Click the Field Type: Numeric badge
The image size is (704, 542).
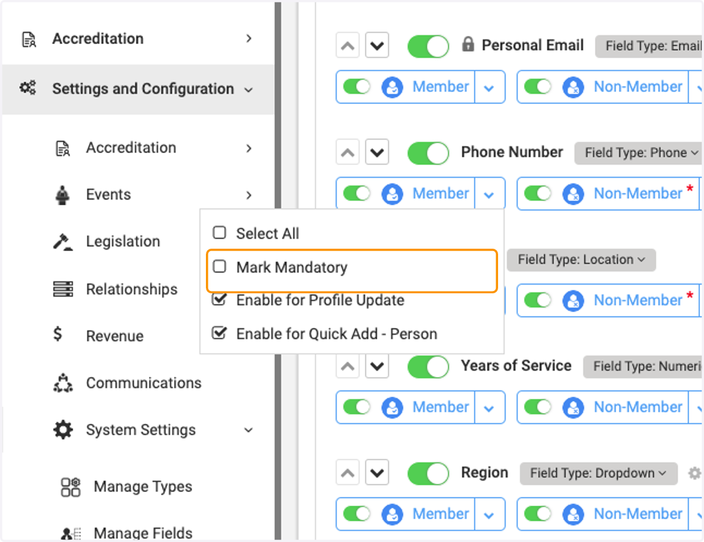point(643,367)
